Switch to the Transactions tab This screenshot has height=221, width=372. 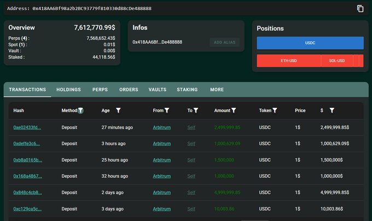click(x=27, y=90)
